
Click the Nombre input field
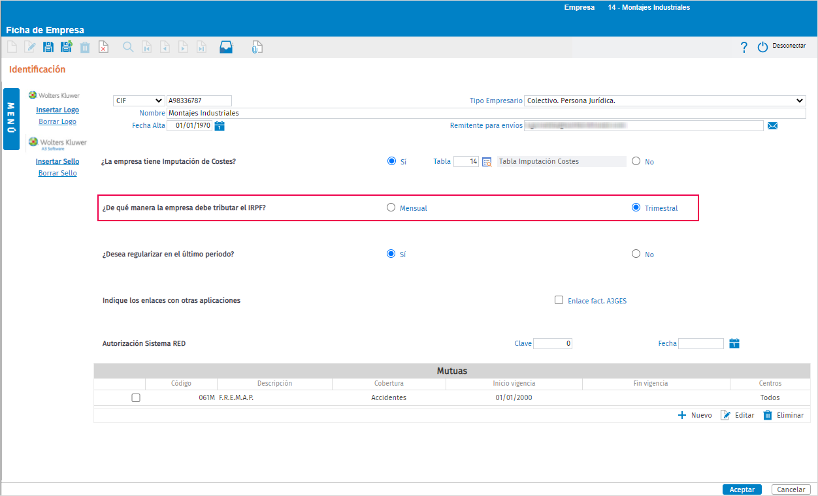(x=486, y=113)
